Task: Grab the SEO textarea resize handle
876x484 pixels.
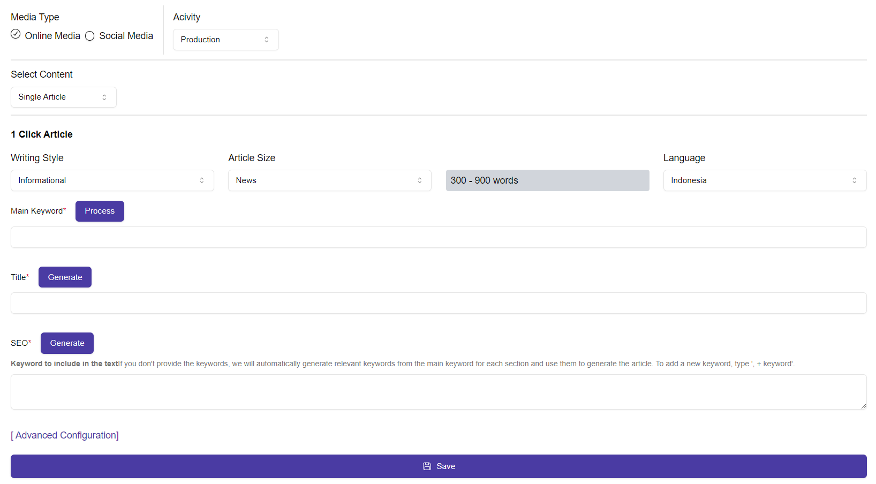Action: click(x=863, y=406)
